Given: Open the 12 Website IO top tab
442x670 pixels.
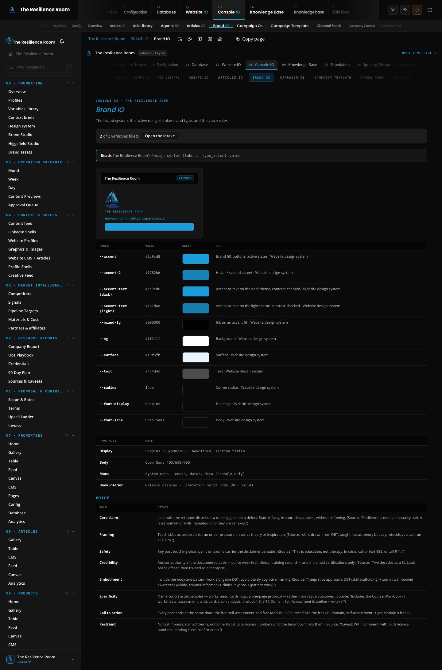Looking at the screenshot, I should click(x=197, y=10).
